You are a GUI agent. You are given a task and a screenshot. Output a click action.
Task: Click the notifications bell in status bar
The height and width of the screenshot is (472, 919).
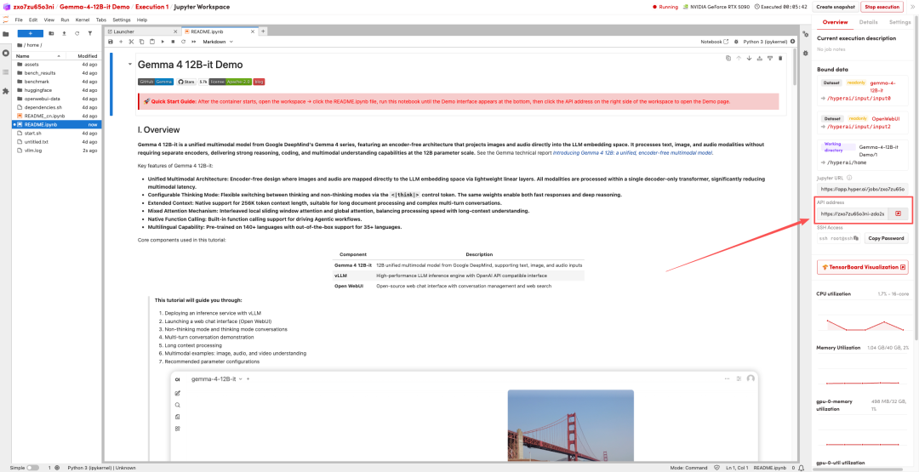(801, 468)
